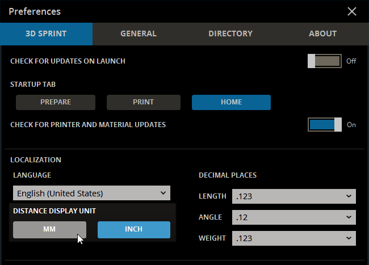Go to the DIRECTORY tab
Viewport: 369px width, 265px height.
pyautogui.click(x=230, y=33)
